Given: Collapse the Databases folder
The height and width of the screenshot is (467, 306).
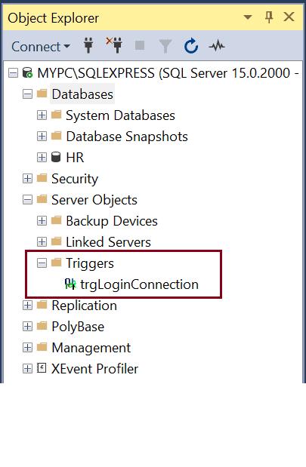Looking at the screenshot, I should [x=27, y=94].
